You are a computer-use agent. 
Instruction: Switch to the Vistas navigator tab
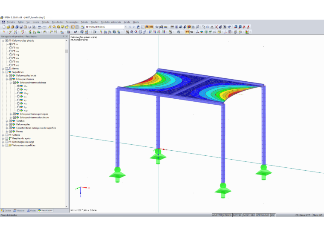pyautogui.click(x=32, y=211)
